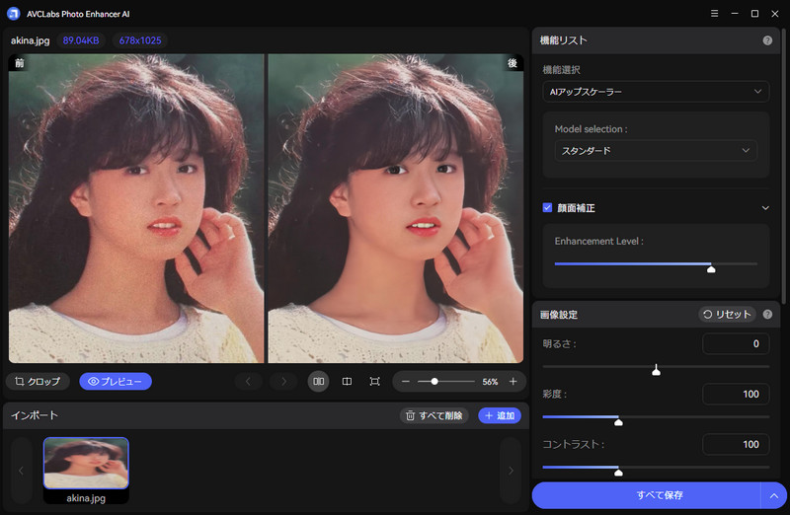Click the コントラスト contrast slider
Image resolution: width=790 pixels, height=515 pixels.
click(x=656, y=470)
